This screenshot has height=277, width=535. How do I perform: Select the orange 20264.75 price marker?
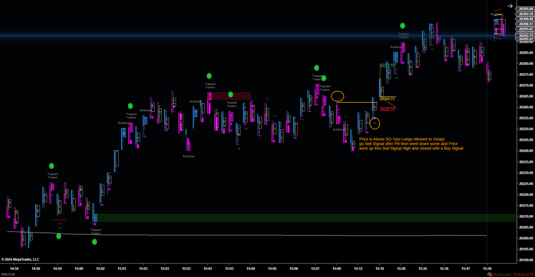[x=387, y=99]
